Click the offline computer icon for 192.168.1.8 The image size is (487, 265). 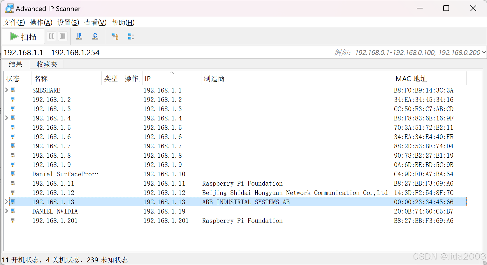click(13, 155)
